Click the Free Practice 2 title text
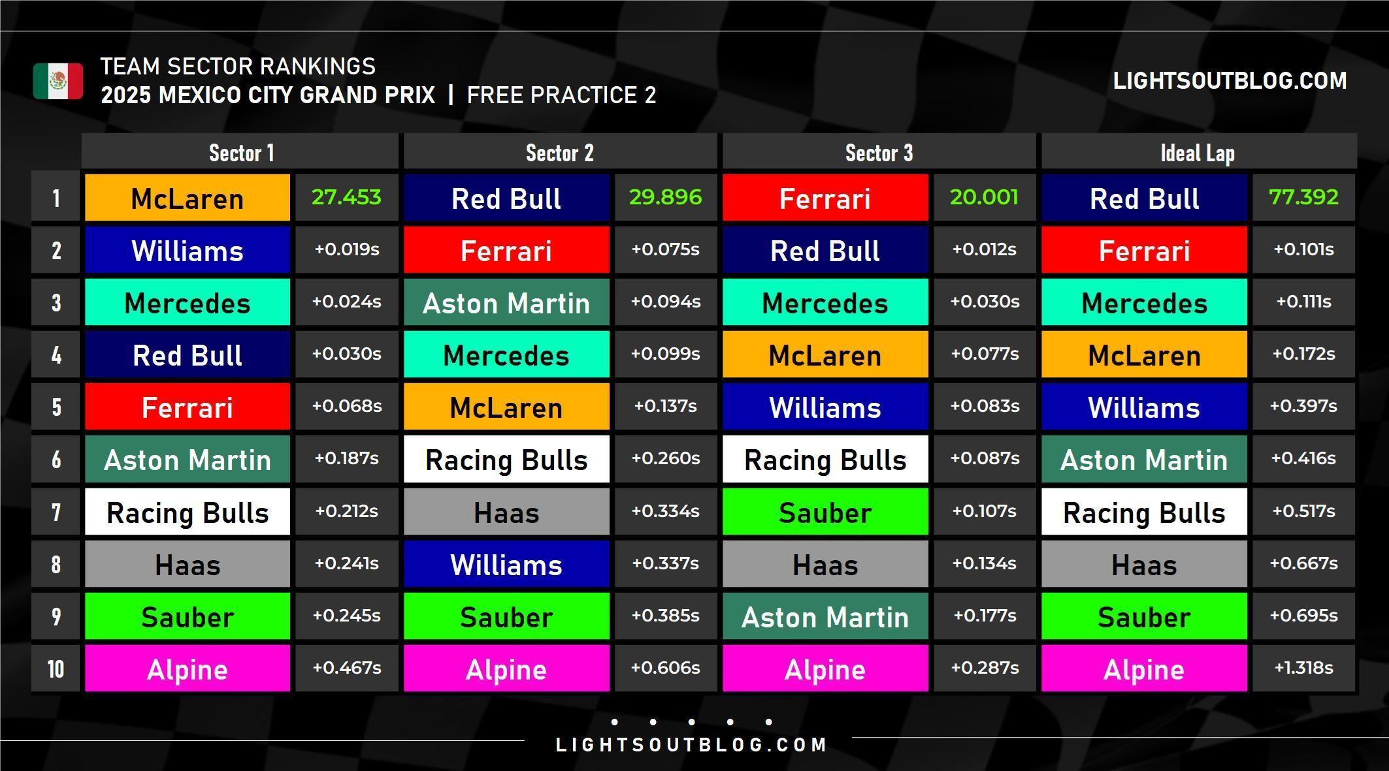The image size is (1389, 771). 561,95
